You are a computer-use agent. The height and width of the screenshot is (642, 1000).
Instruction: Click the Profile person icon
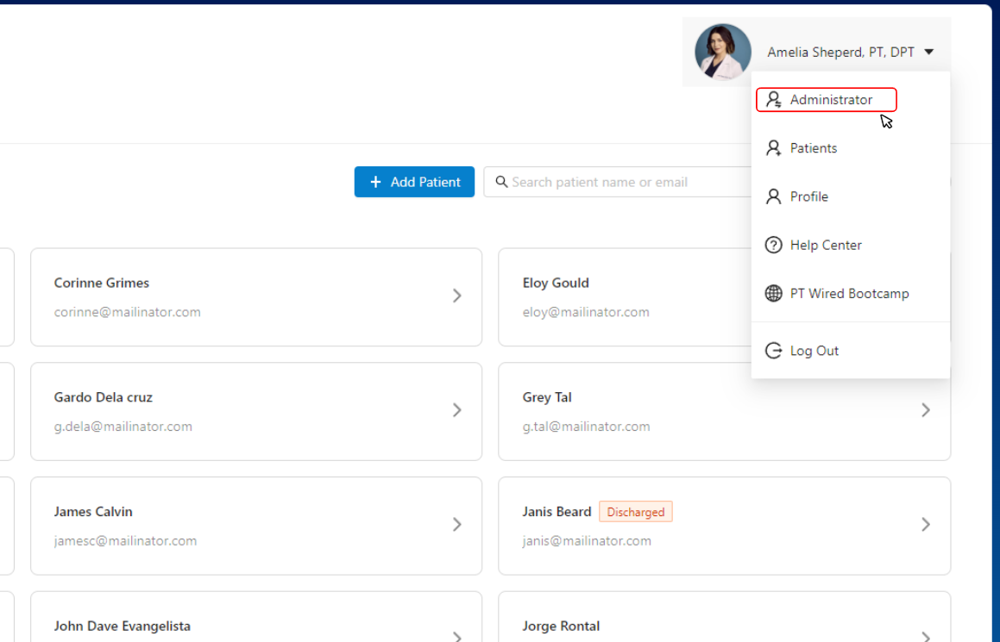click(774, 196)
